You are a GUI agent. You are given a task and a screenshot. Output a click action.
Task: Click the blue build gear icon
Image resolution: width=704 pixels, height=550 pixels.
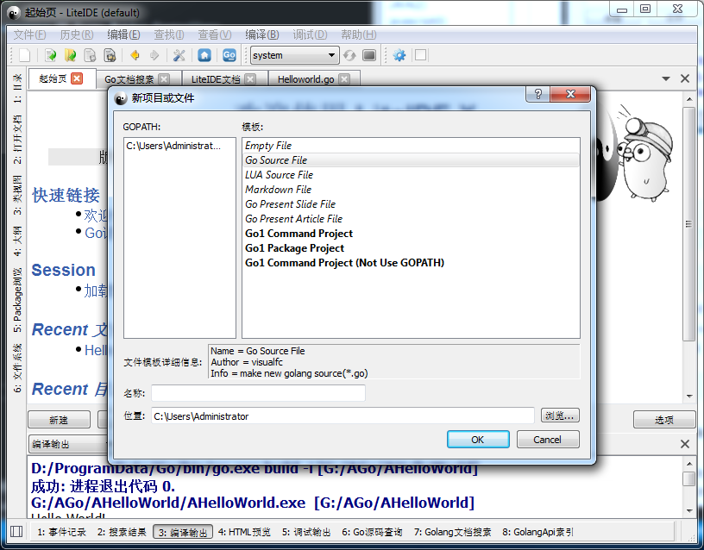(x=399, y=55)
